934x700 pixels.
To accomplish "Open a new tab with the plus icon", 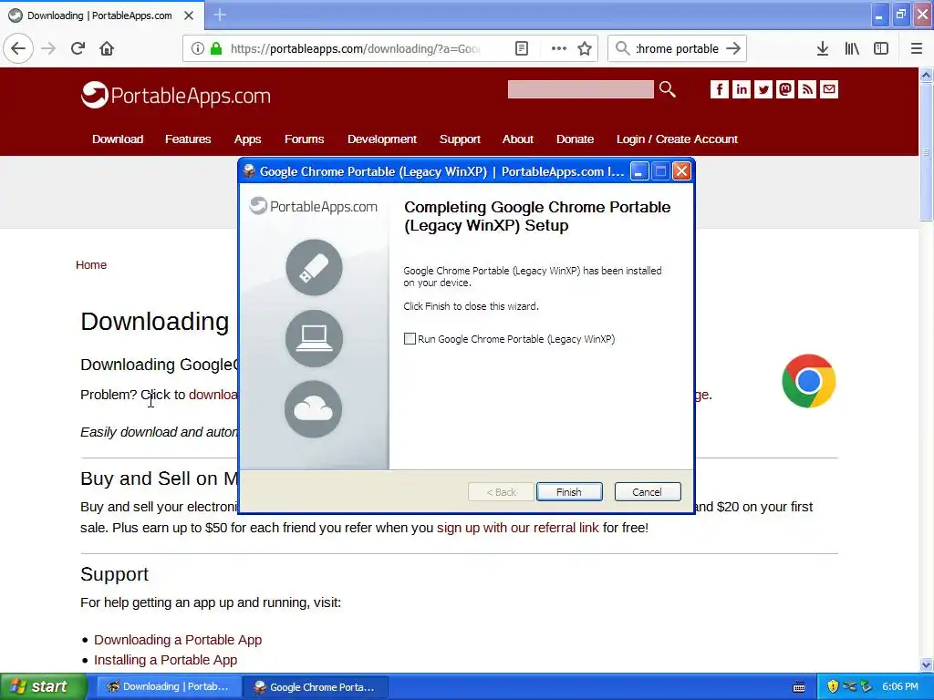I will (220, 15).
